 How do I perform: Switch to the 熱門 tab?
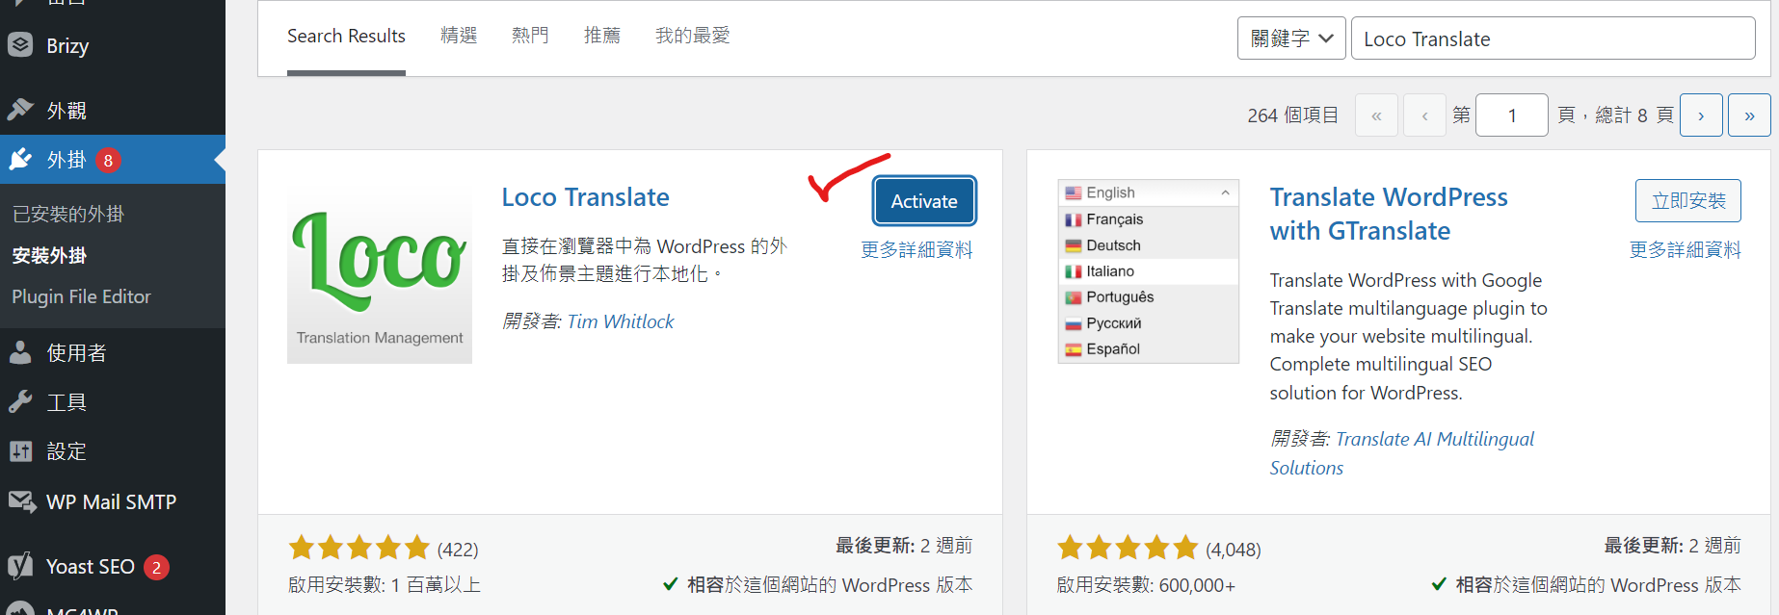tap(530, 36)
